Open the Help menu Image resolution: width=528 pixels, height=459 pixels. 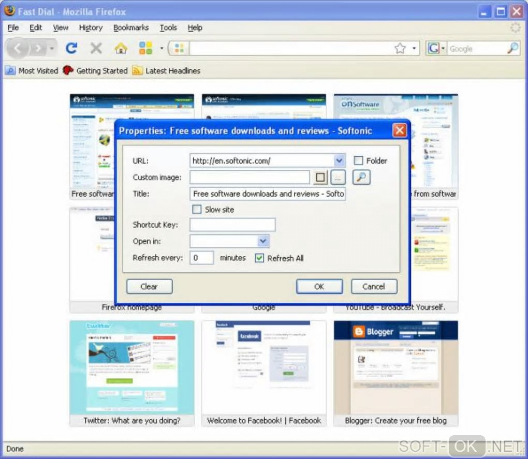[195, 27]
